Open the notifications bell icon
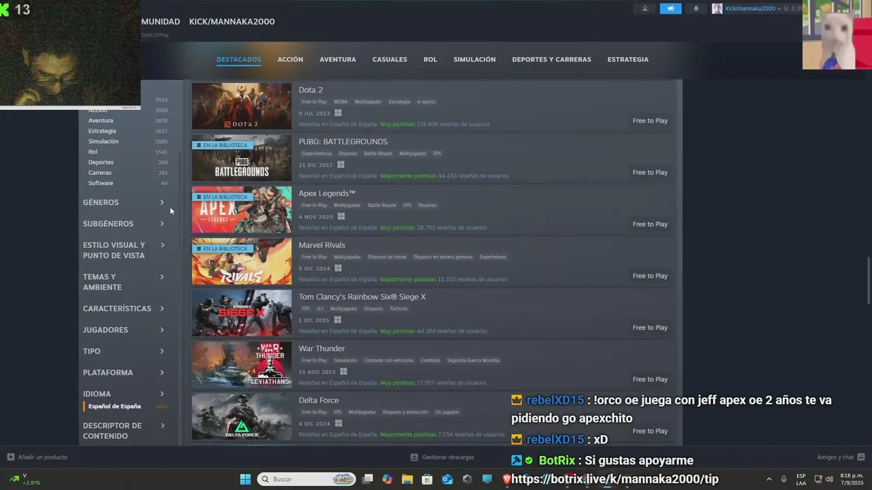872x490 pixels. 696,8
